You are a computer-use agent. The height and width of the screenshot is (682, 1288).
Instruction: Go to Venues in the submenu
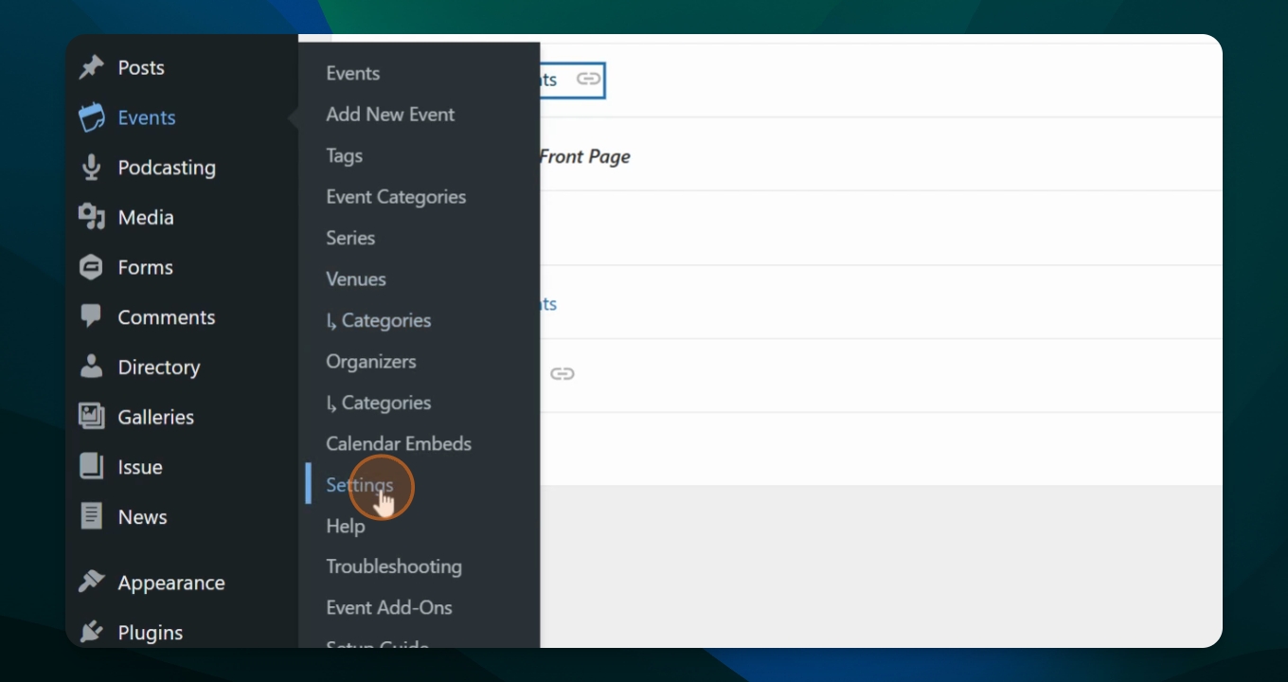[x=356, y=278]
